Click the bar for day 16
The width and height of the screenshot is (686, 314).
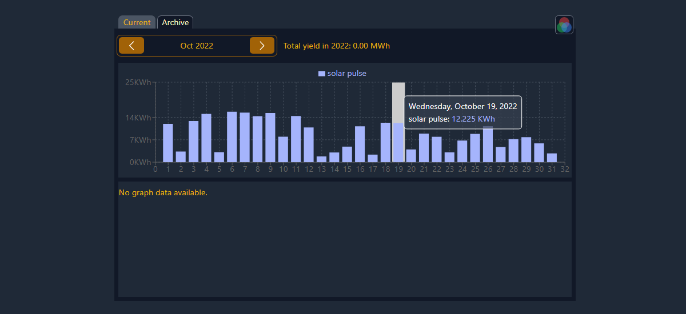click(x=360, y=144)
